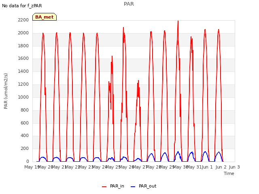
Task: Click the 600 y-axis tick label
Action: (25, 123)
